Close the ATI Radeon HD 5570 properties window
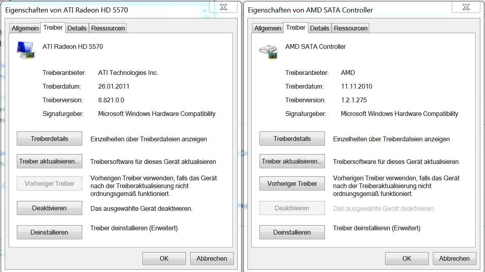 point(223,7)
